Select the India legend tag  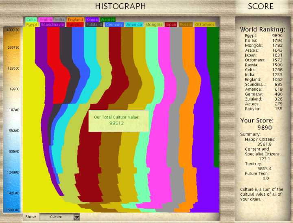pyautogui.click(x=60, y=20)
